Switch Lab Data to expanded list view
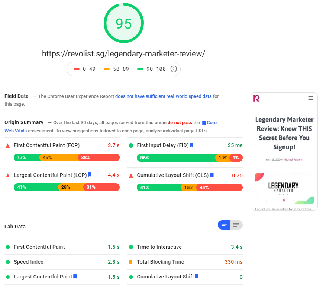 click(236, 225)
